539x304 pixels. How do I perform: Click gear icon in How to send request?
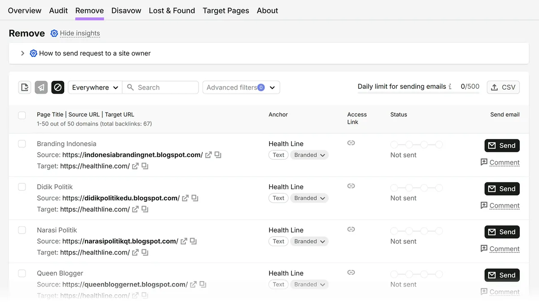pos(33,53)
